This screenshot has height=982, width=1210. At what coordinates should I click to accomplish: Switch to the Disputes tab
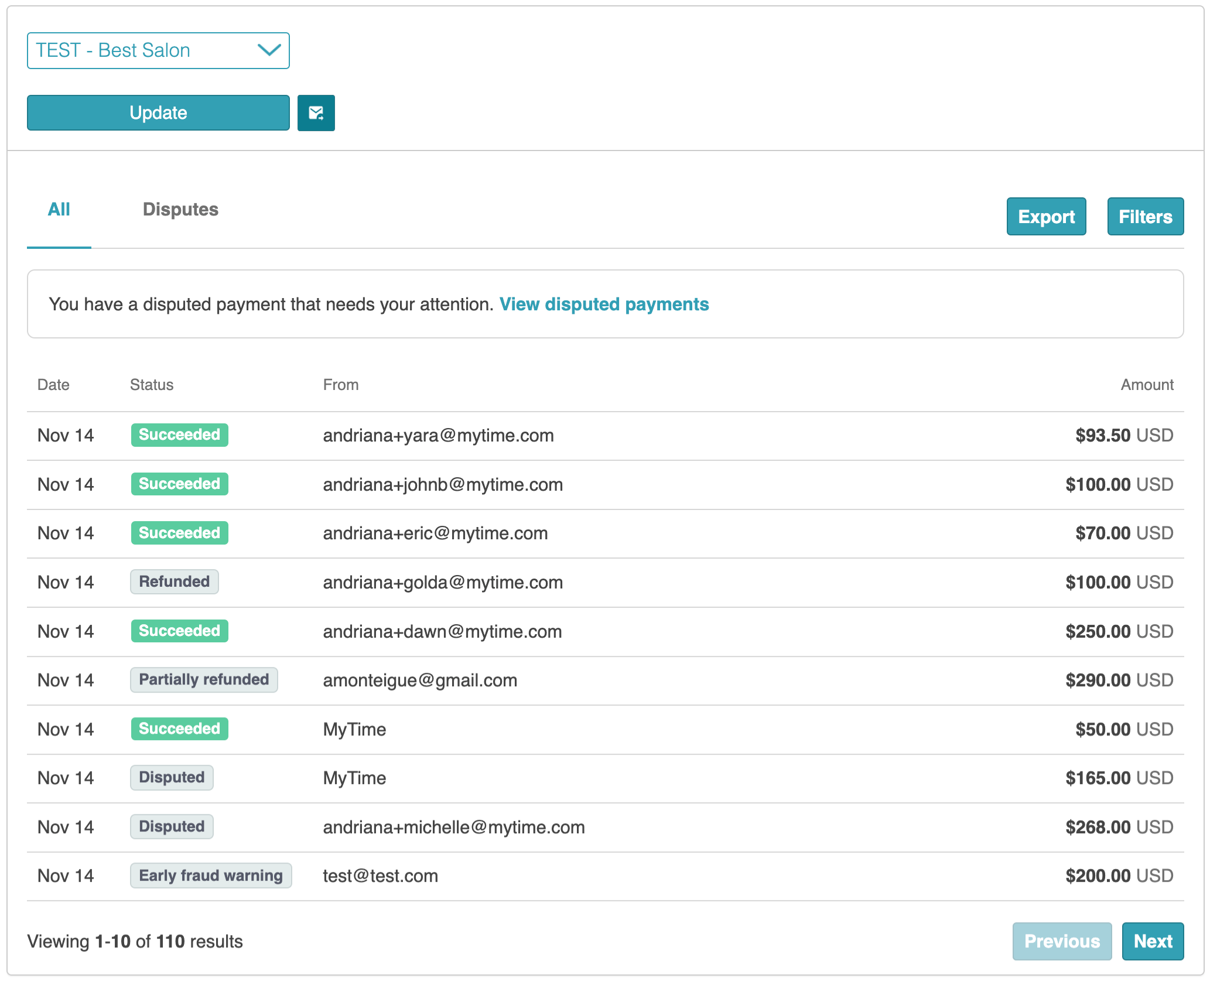coord(180,210)
